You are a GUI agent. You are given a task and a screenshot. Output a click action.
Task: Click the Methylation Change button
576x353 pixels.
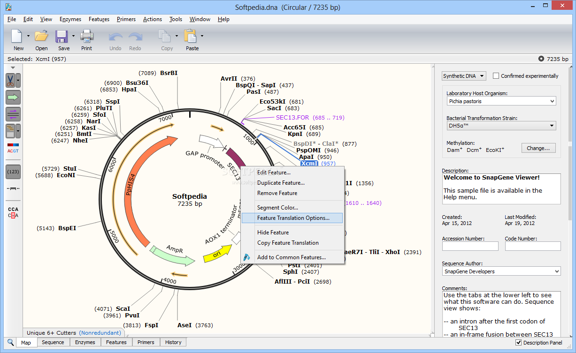[x=538, y=148]
